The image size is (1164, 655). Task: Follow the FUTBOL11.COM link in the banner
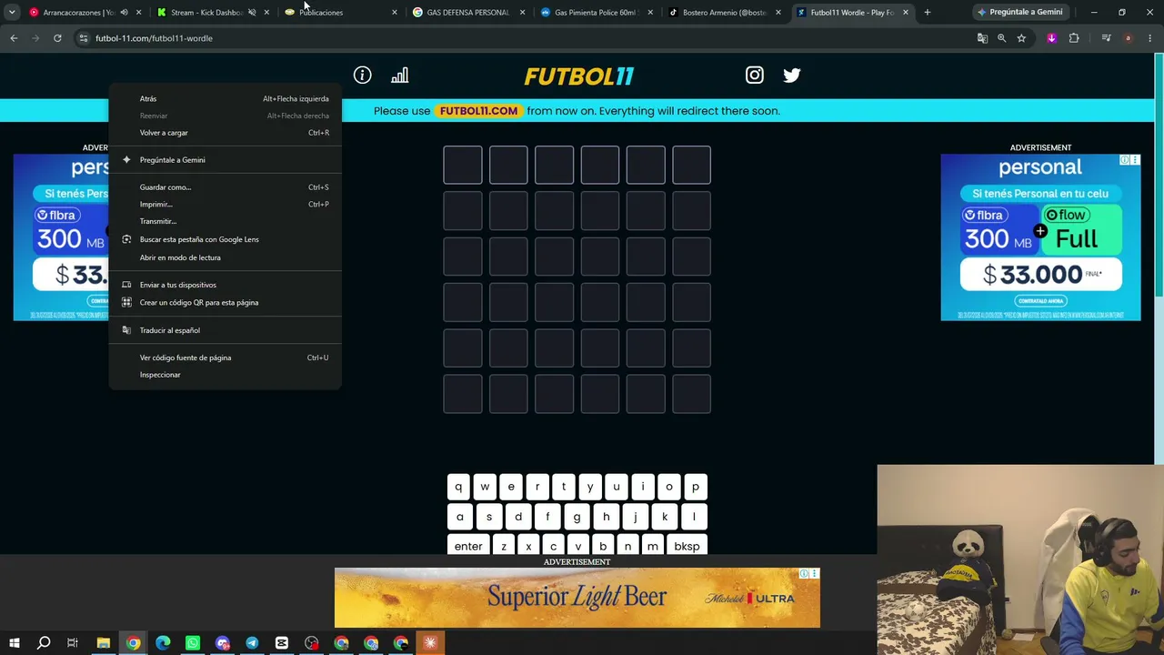[478, 111]
